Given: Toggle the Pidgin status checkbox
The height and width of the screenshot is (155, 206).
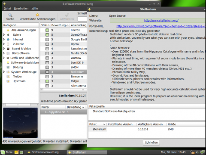Looking at the screenshot, I should [x=47, y=81].
